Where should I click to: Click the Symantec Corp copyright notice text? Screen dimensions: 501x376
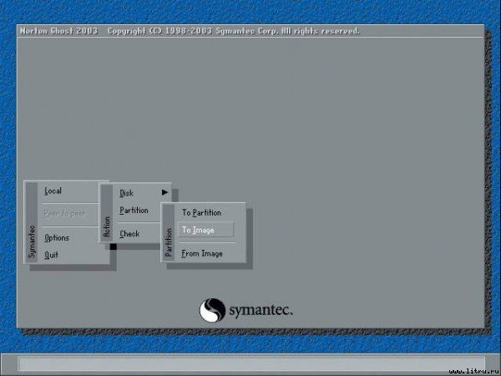[233, 31]
